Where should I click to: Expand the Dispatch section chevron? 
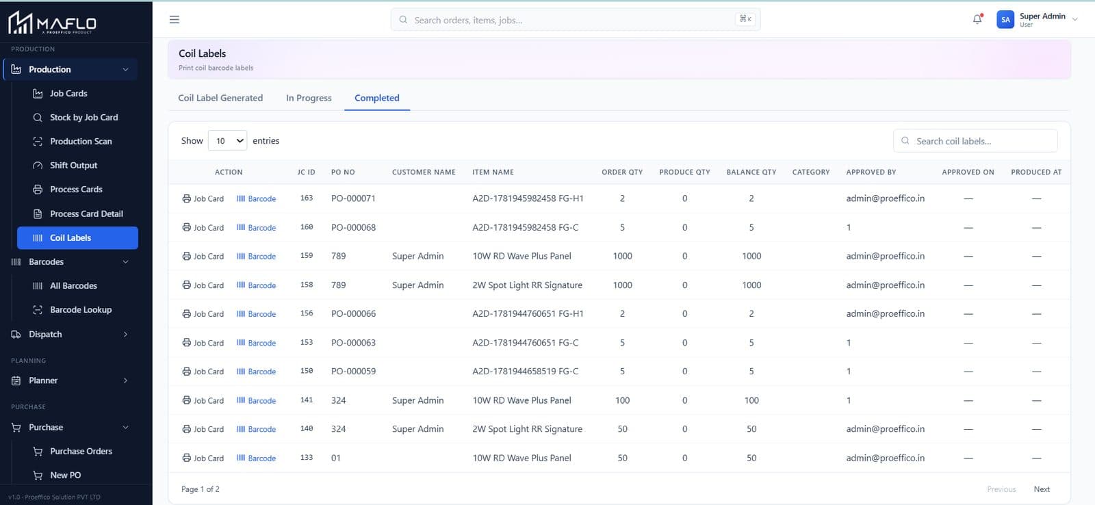pos(126,335)
